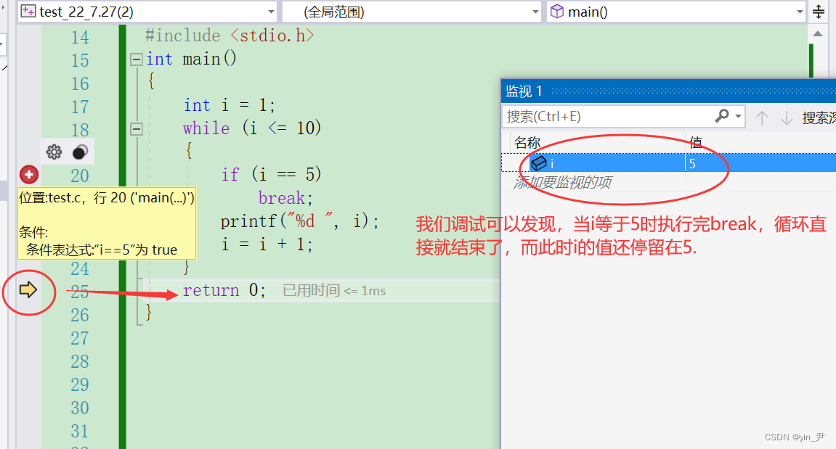The height and width of the screenshot is (449, 836).
Task: Click the 监视 1 panel title
Action: click(x=520, y=90)
